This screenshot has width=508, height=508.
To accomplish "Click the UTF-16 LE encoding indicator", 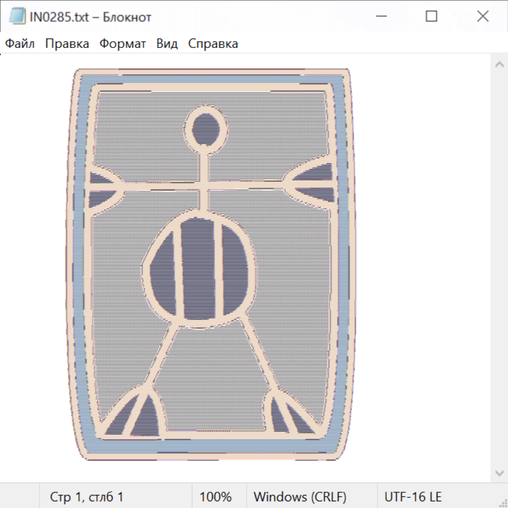I will (x=413, y=497).
